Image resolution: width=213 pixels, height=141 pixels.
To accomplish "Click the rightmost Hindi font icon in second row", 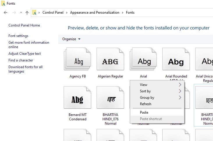I will (x=204, y=97).
